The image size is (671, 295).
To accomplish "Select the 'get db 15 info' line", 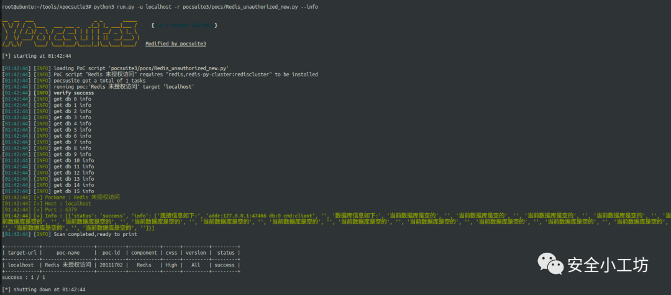I will (48, 191).
